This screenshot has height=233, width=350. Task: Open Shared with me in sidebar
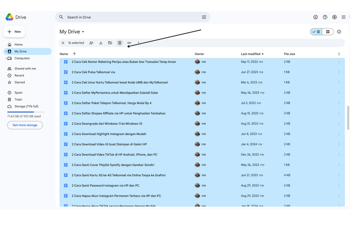[25, 69]
